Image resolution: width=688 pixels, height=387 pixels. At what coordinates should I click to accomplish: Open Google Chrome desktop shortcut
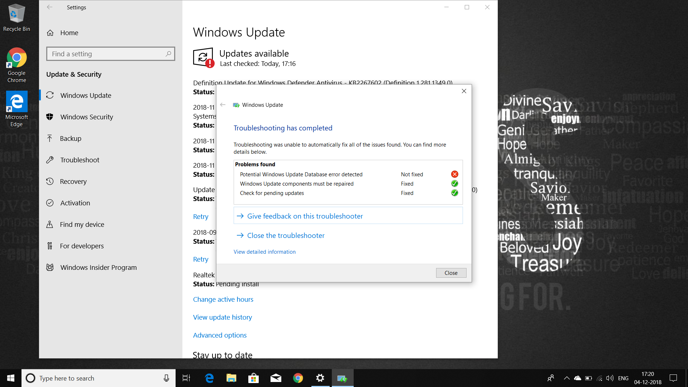[16, 65]
